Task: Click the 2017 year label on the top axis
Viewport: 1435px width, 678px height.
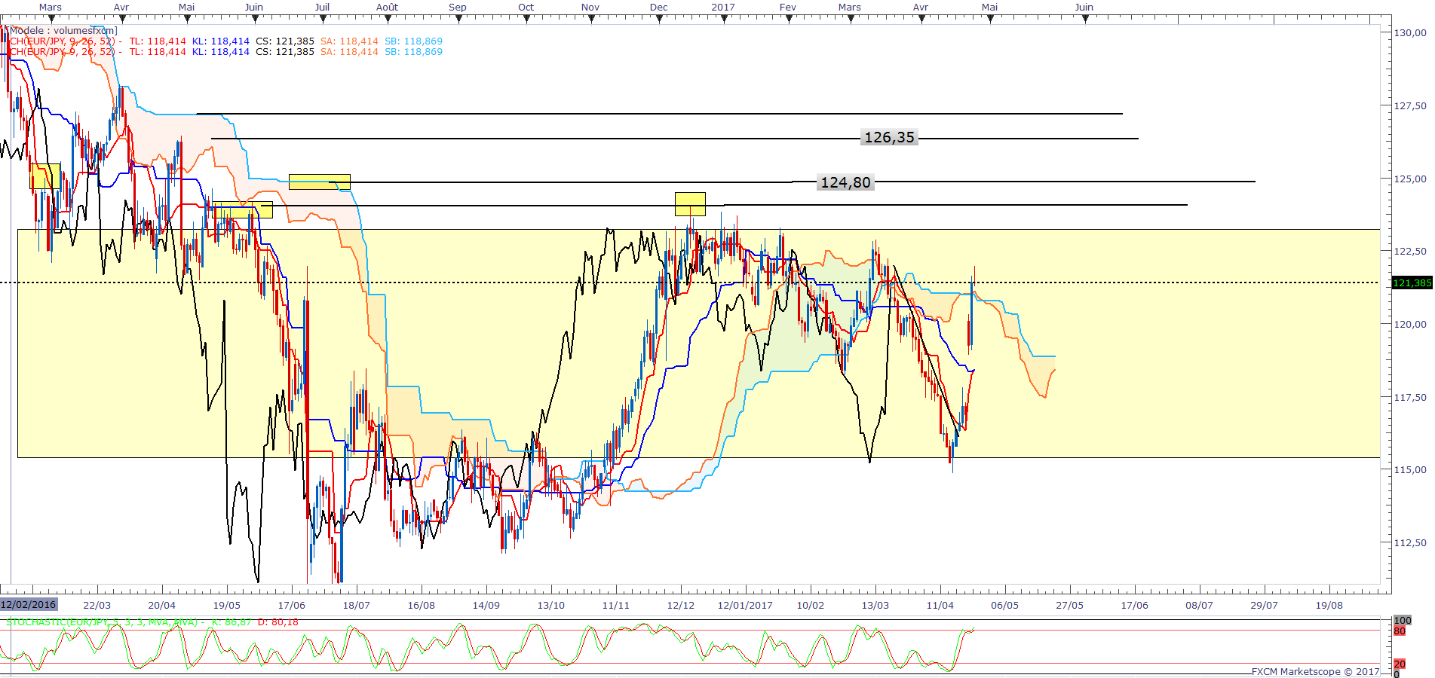Action: coord(723,8)
